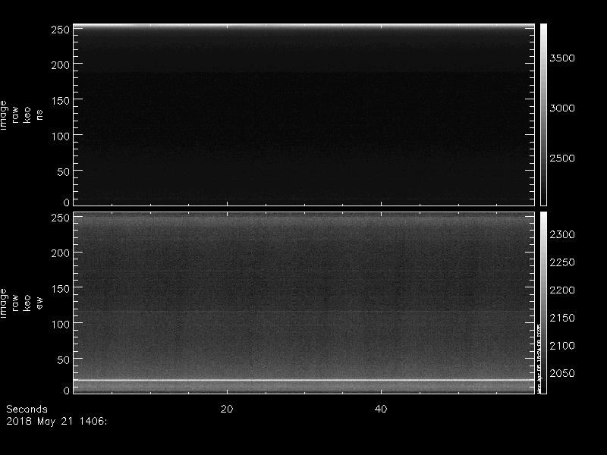Click the upper ns keogram plot area
This screenshot has width=607, height=455.
[x=303, y=114]
